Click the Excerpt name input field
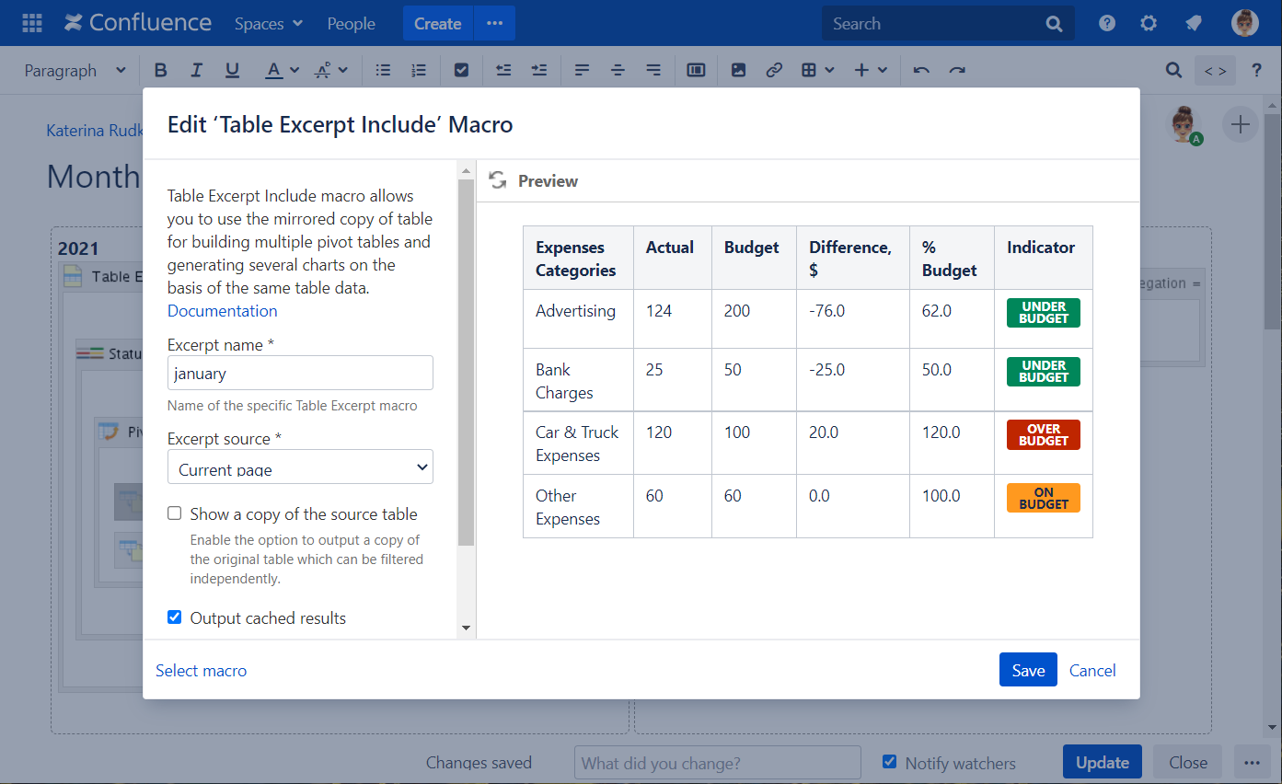1282x784 pixels. (300, 374)
